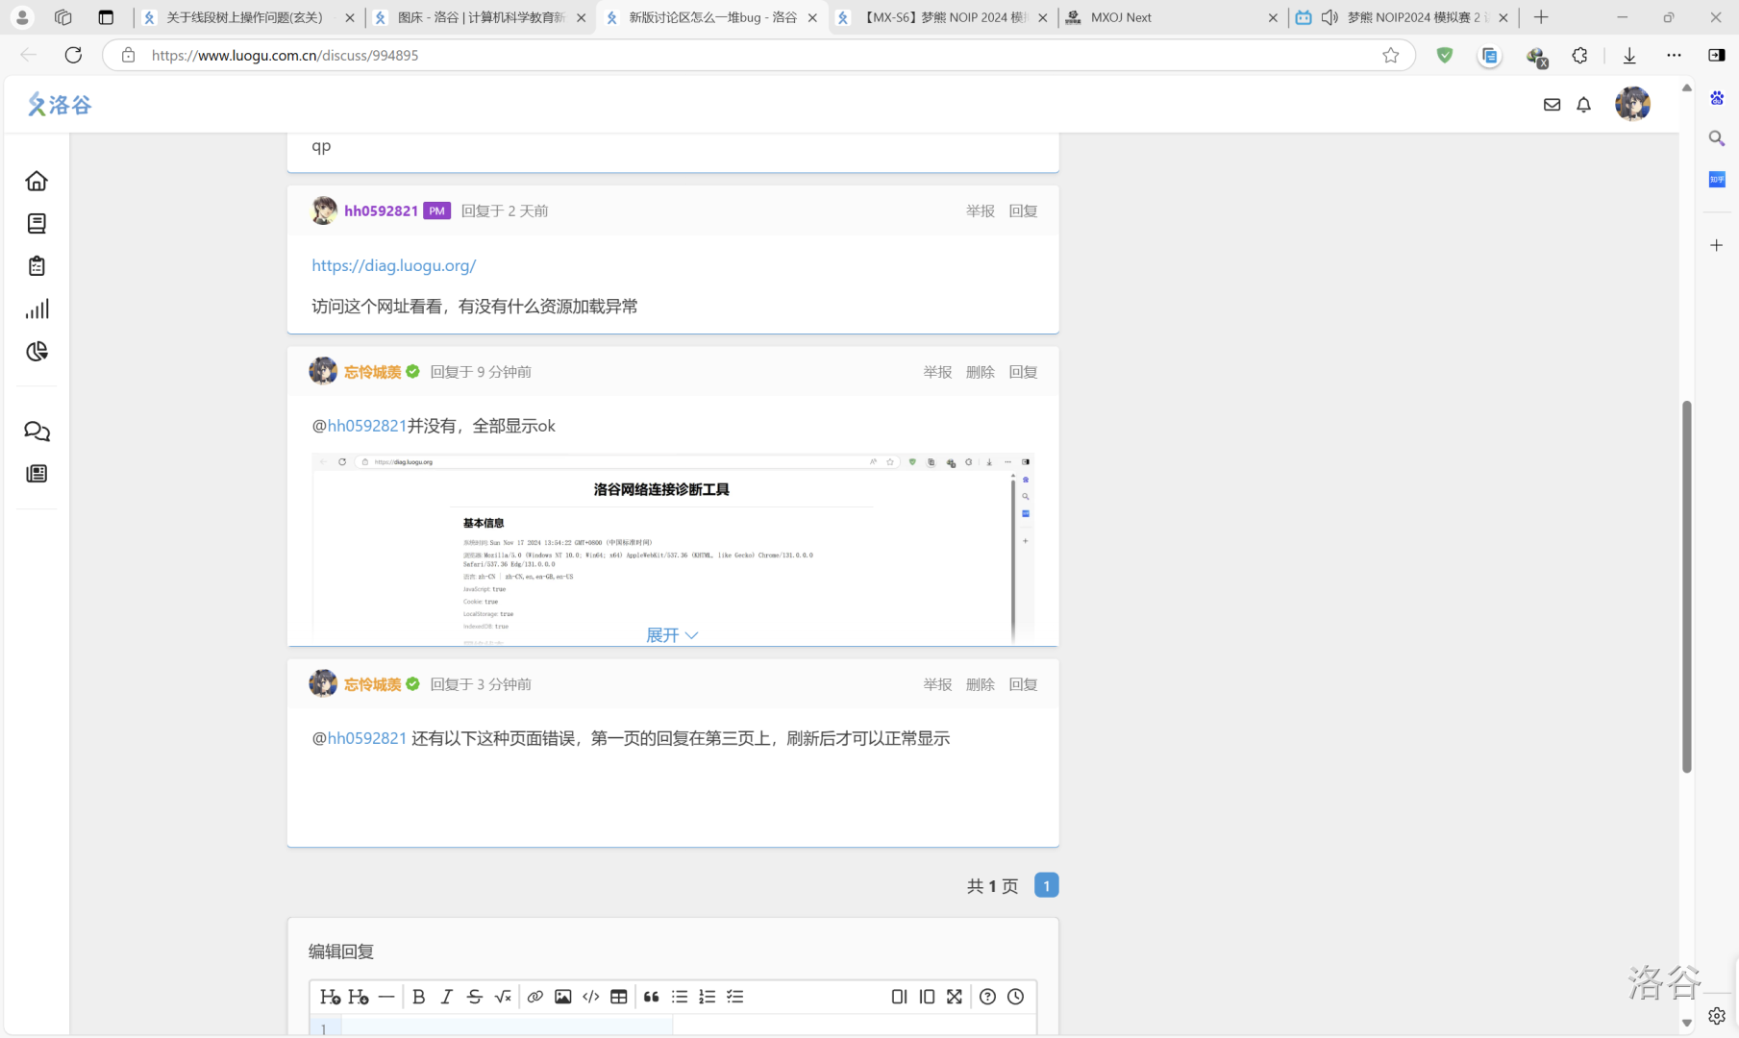Toggle fullscreen mode of the editor
Screen dimensions: 1739x1038
[955, 997]
